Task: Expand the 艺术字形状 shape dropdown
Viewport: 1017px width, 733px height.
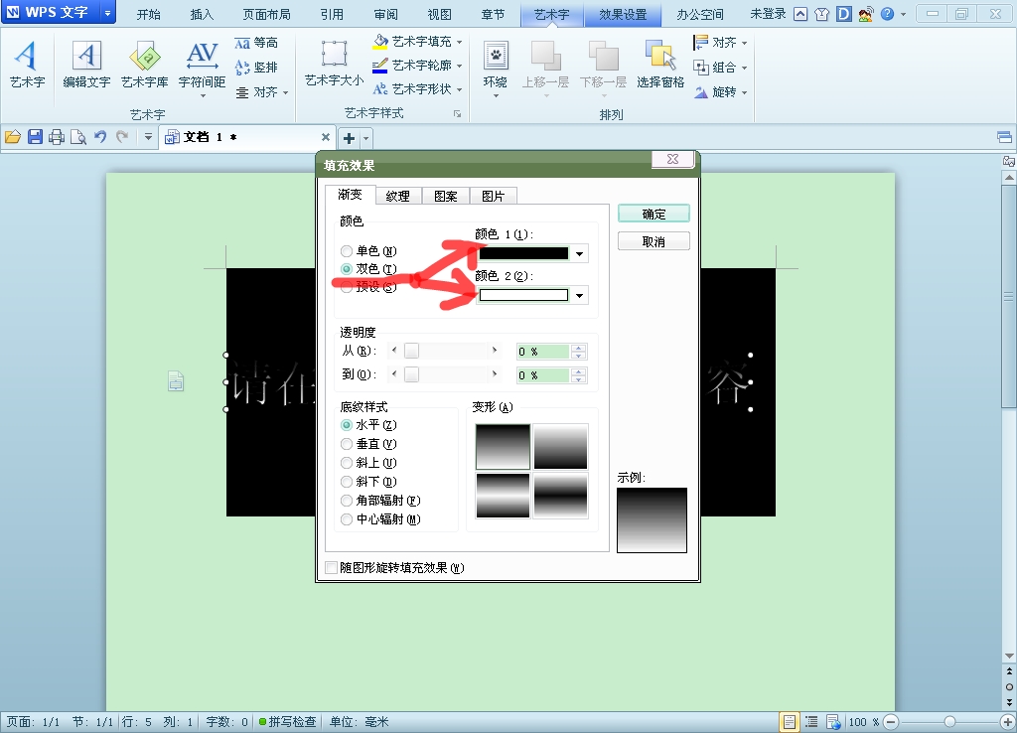Action: pos(459,89)
